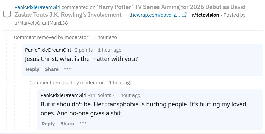
Task: Click the username on the -11 points comment
Action: (x=63, y=95)
